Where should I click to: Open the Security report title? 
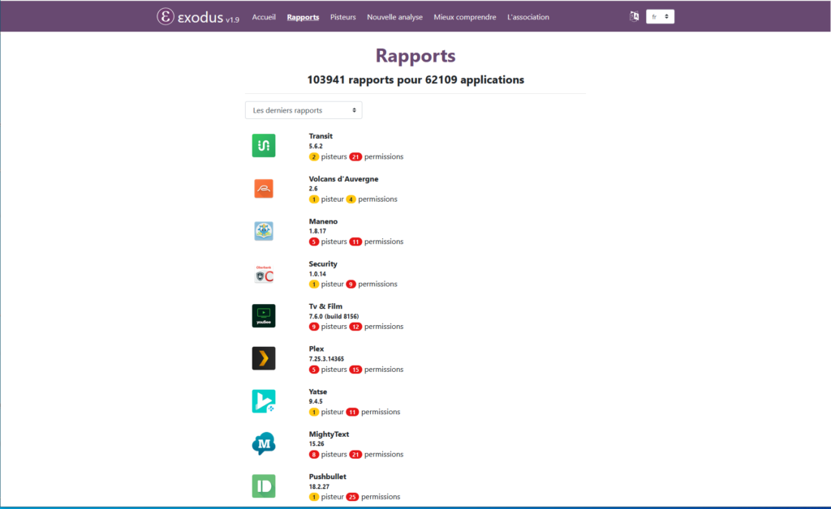coord(323,263)
